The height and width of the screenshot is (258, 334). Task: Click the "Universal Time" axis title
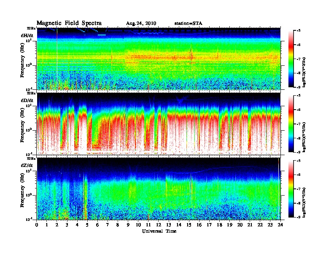[159, 231]
